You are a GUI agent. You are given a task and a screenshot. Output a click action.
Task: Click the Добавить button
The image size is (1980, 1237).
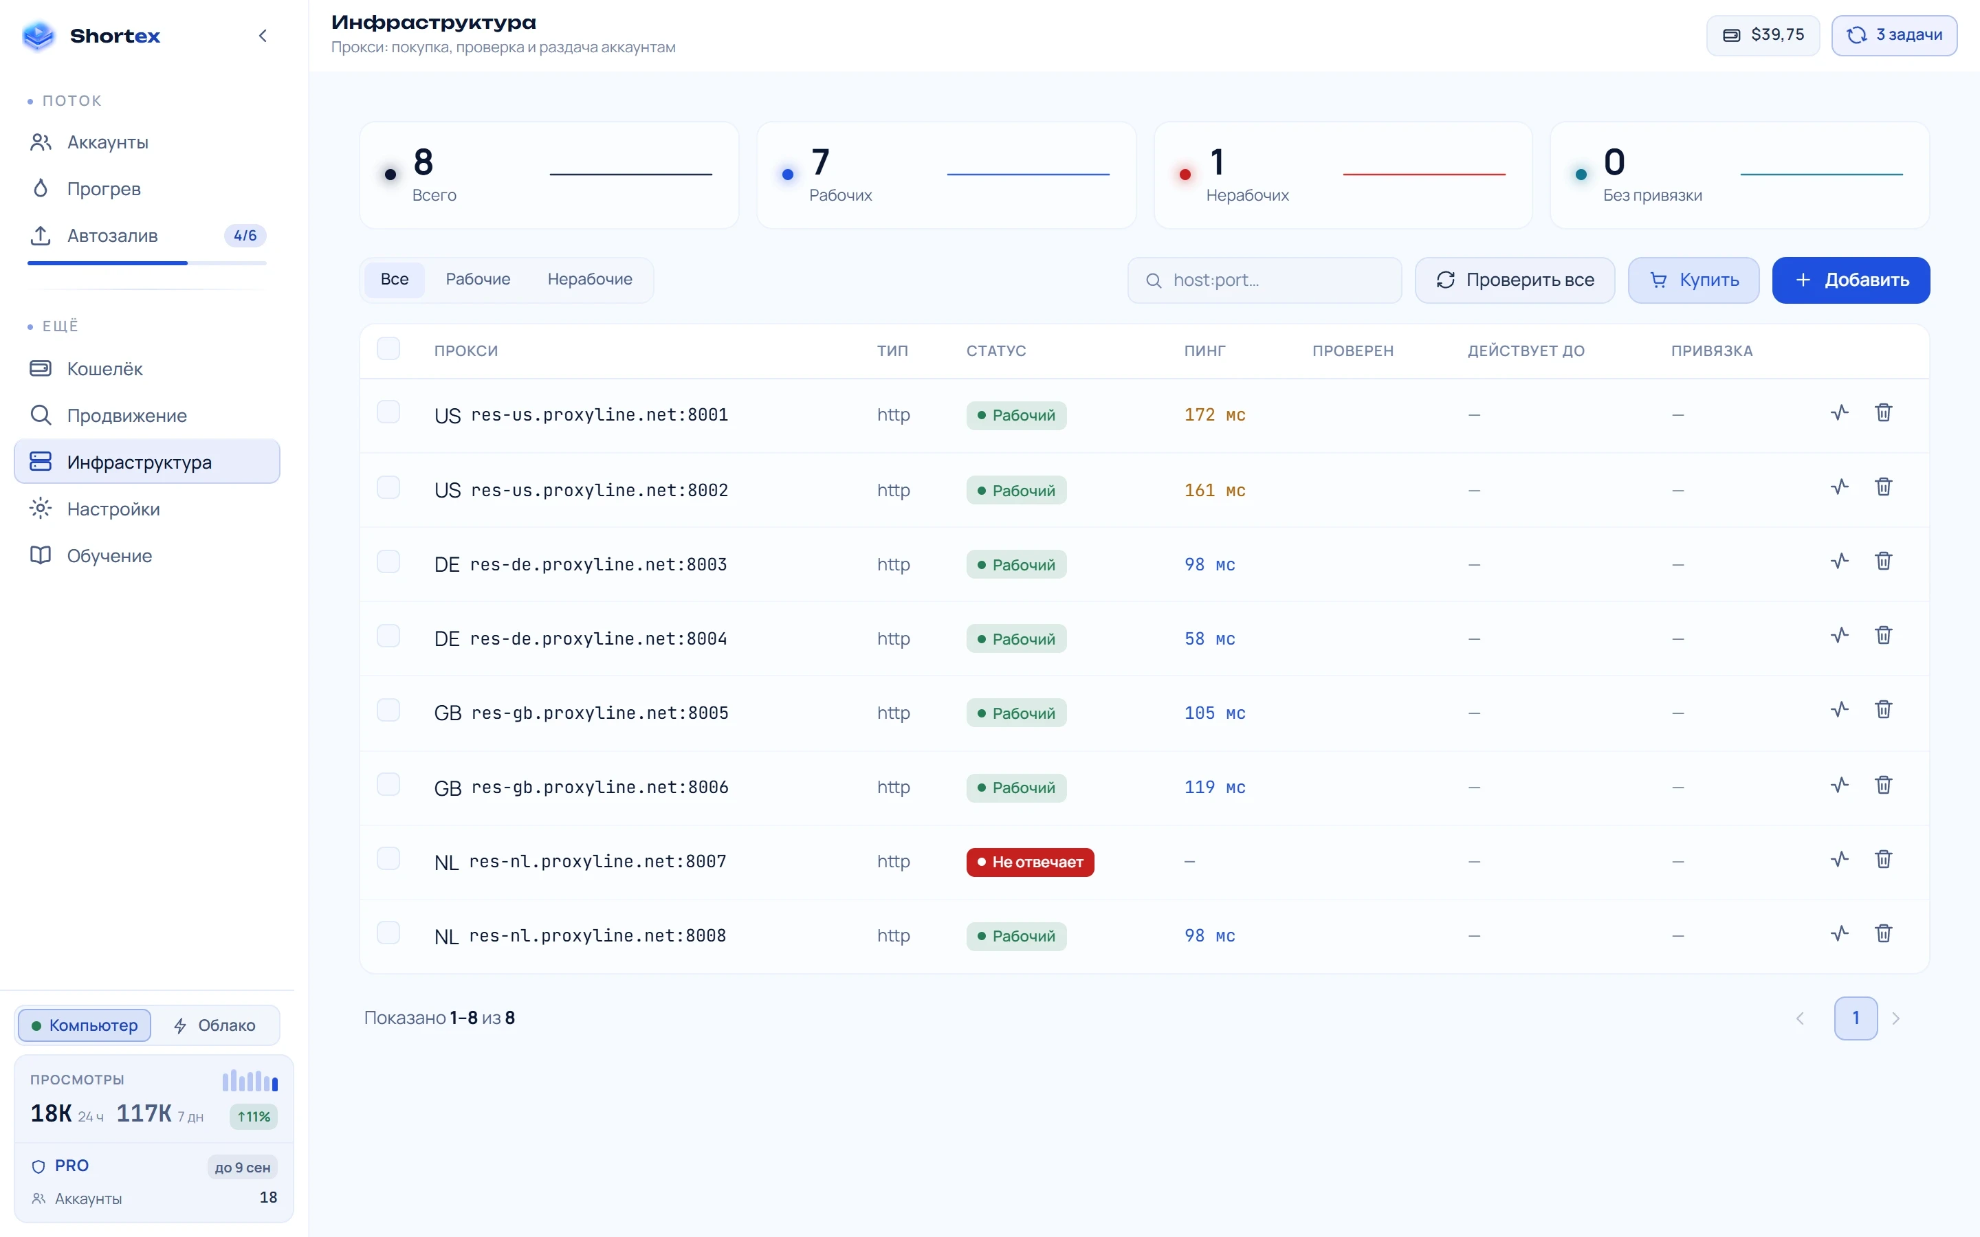[x=1851, y=280]
